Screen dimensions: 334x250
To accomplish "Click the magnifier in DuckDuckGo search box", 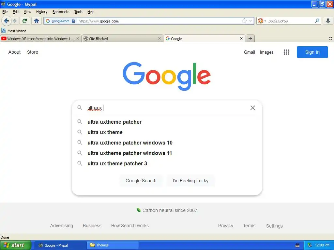I will tap(317, 21).
